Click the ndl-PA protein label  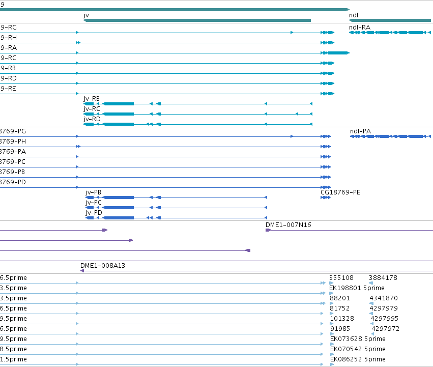[360, 131]
